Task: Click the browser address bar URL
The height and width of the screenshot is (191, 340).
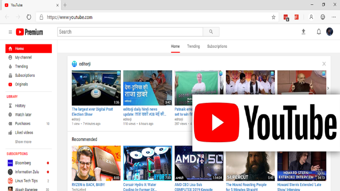Action: [x=70, y=17]
